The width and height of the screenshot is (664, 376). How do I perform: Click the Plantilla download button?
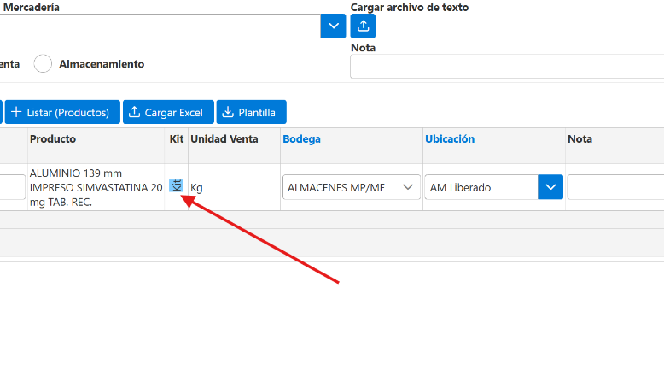[251, 112]
